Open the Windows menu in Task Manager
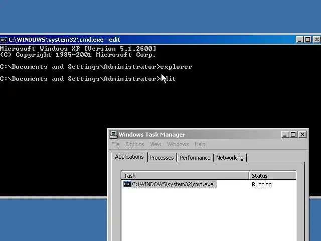 click(x=178, y=144)
